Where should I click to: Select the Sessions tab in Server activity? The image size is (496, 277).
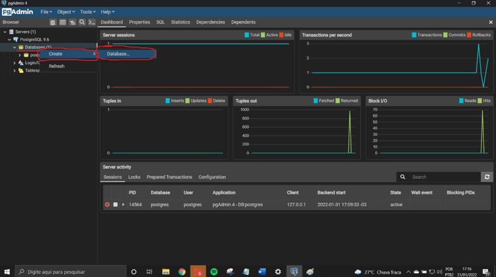click(x=112, y=177)
